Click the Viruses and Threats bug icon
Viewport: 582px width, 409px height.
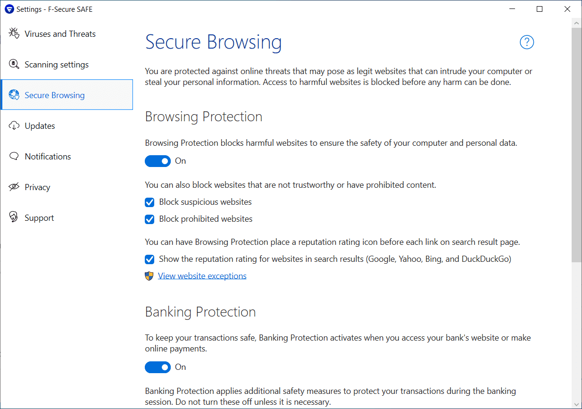click(14, 34)
